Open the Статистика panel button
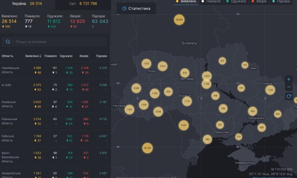This screenshot has height=178, width=297. click(136, 9)
